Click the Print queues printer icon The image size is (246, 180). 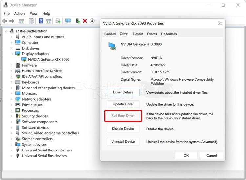coord(18,105)
